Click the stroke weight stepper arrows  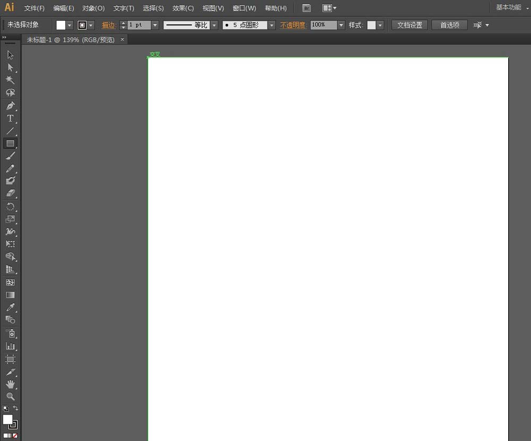click(x=123, y=25)
